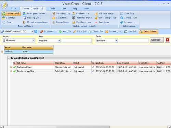The image size is (171, 128).
Task: Click the Clear filter button
Action: pyautogui.click(x=157, y=40)
